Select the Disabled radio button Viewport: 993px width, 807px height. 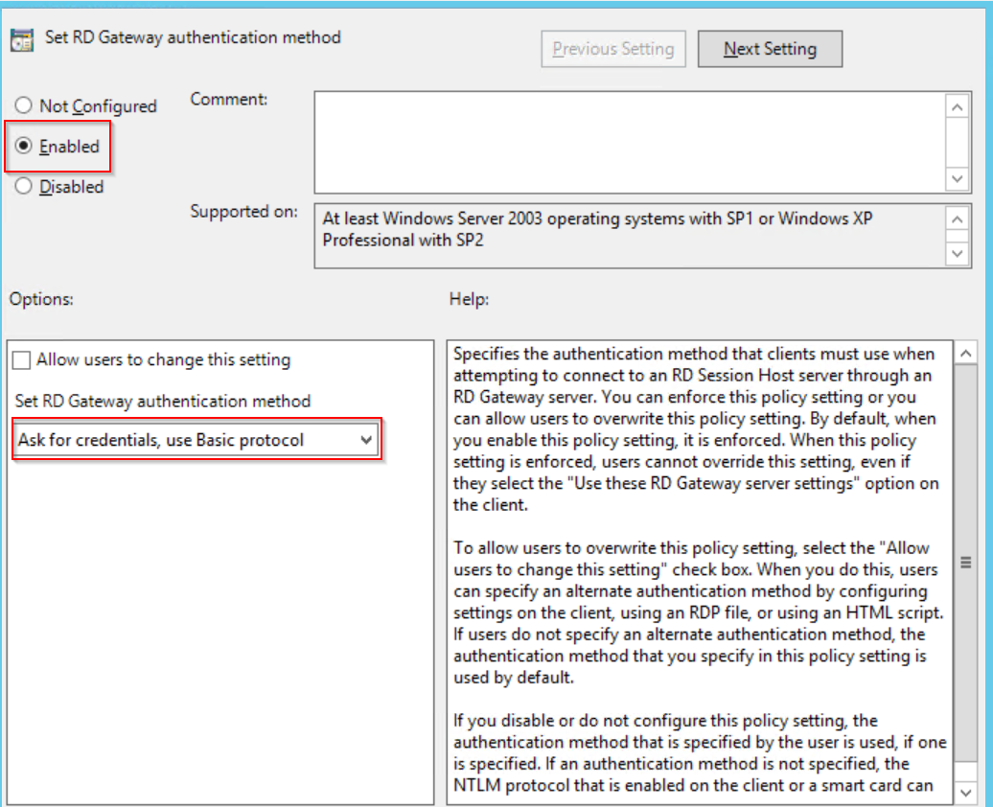pyautogui.click(x=23, y=186)
